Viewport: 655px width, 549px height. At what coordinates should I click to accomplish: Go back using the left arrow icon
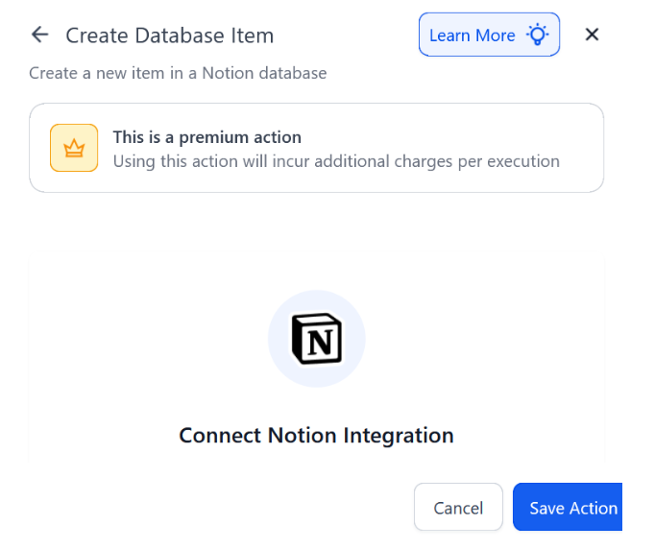pyautogui.click(x=39, y=36)
